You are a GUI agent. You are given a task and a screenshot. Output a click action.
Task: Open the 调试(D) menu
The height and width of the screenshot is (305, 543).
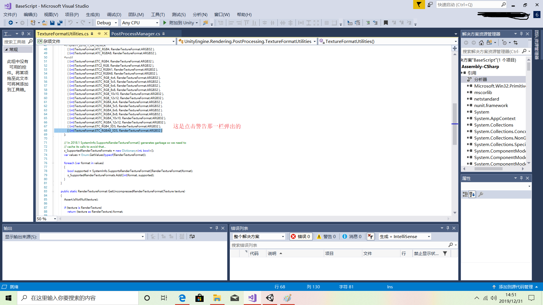(x=114, y=14)
